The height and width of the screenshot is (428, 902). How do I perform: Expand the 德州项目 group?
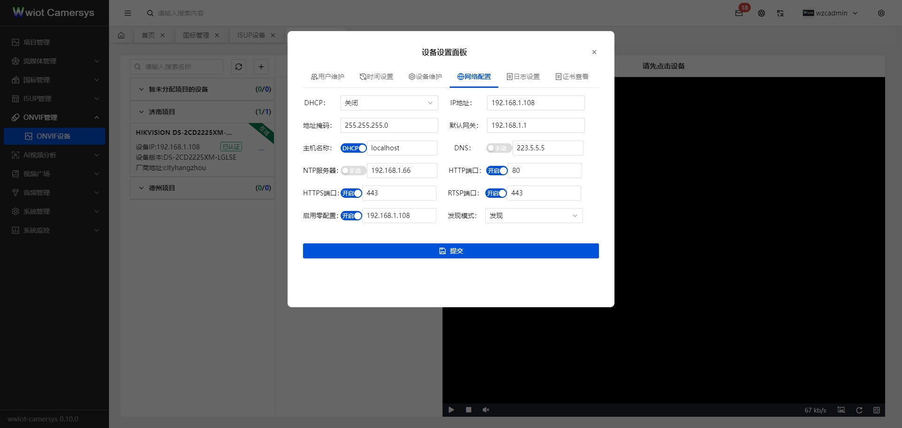161,187
